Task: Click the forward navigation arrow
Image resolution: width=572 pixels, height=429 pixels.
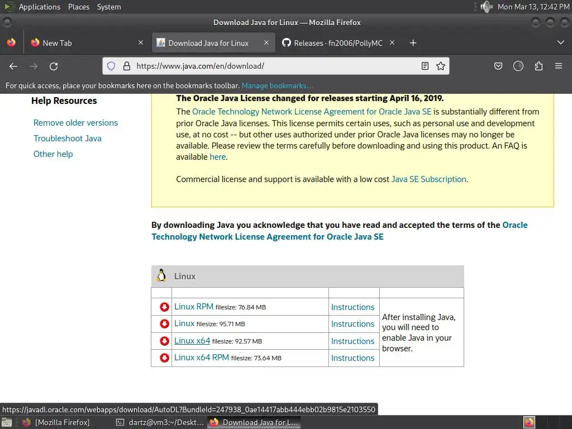Action: pos(34,66)
